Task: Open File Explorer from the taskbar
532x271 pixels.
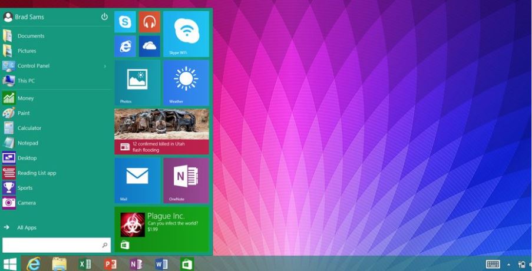Action: point(60,264)
